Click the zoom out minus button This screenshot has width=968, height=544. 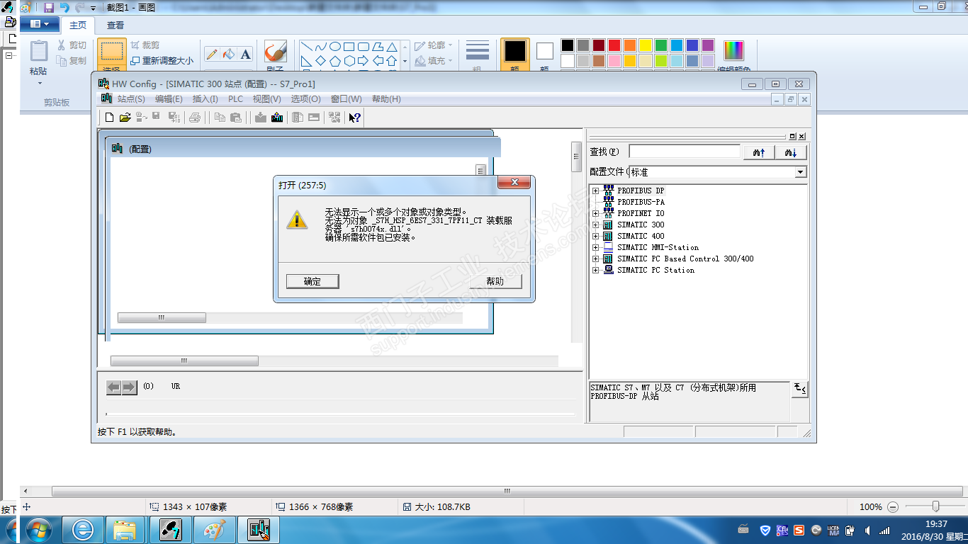[x=893, y=506]
